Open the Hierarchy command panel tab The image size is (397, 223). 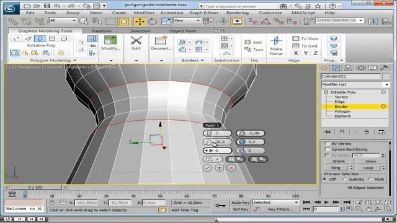(348, 68)
